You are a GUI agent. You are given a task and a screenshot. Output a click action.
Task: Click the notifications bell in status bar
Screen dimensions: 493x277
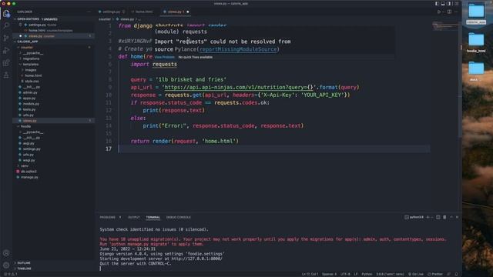click(456, 274)
